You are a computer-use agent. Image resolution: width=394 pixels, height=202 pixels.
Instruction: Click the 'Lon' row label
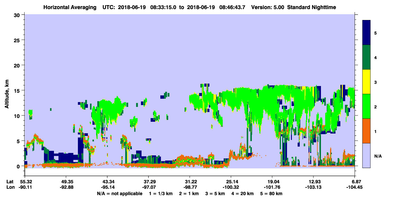(x=10, y=187)
